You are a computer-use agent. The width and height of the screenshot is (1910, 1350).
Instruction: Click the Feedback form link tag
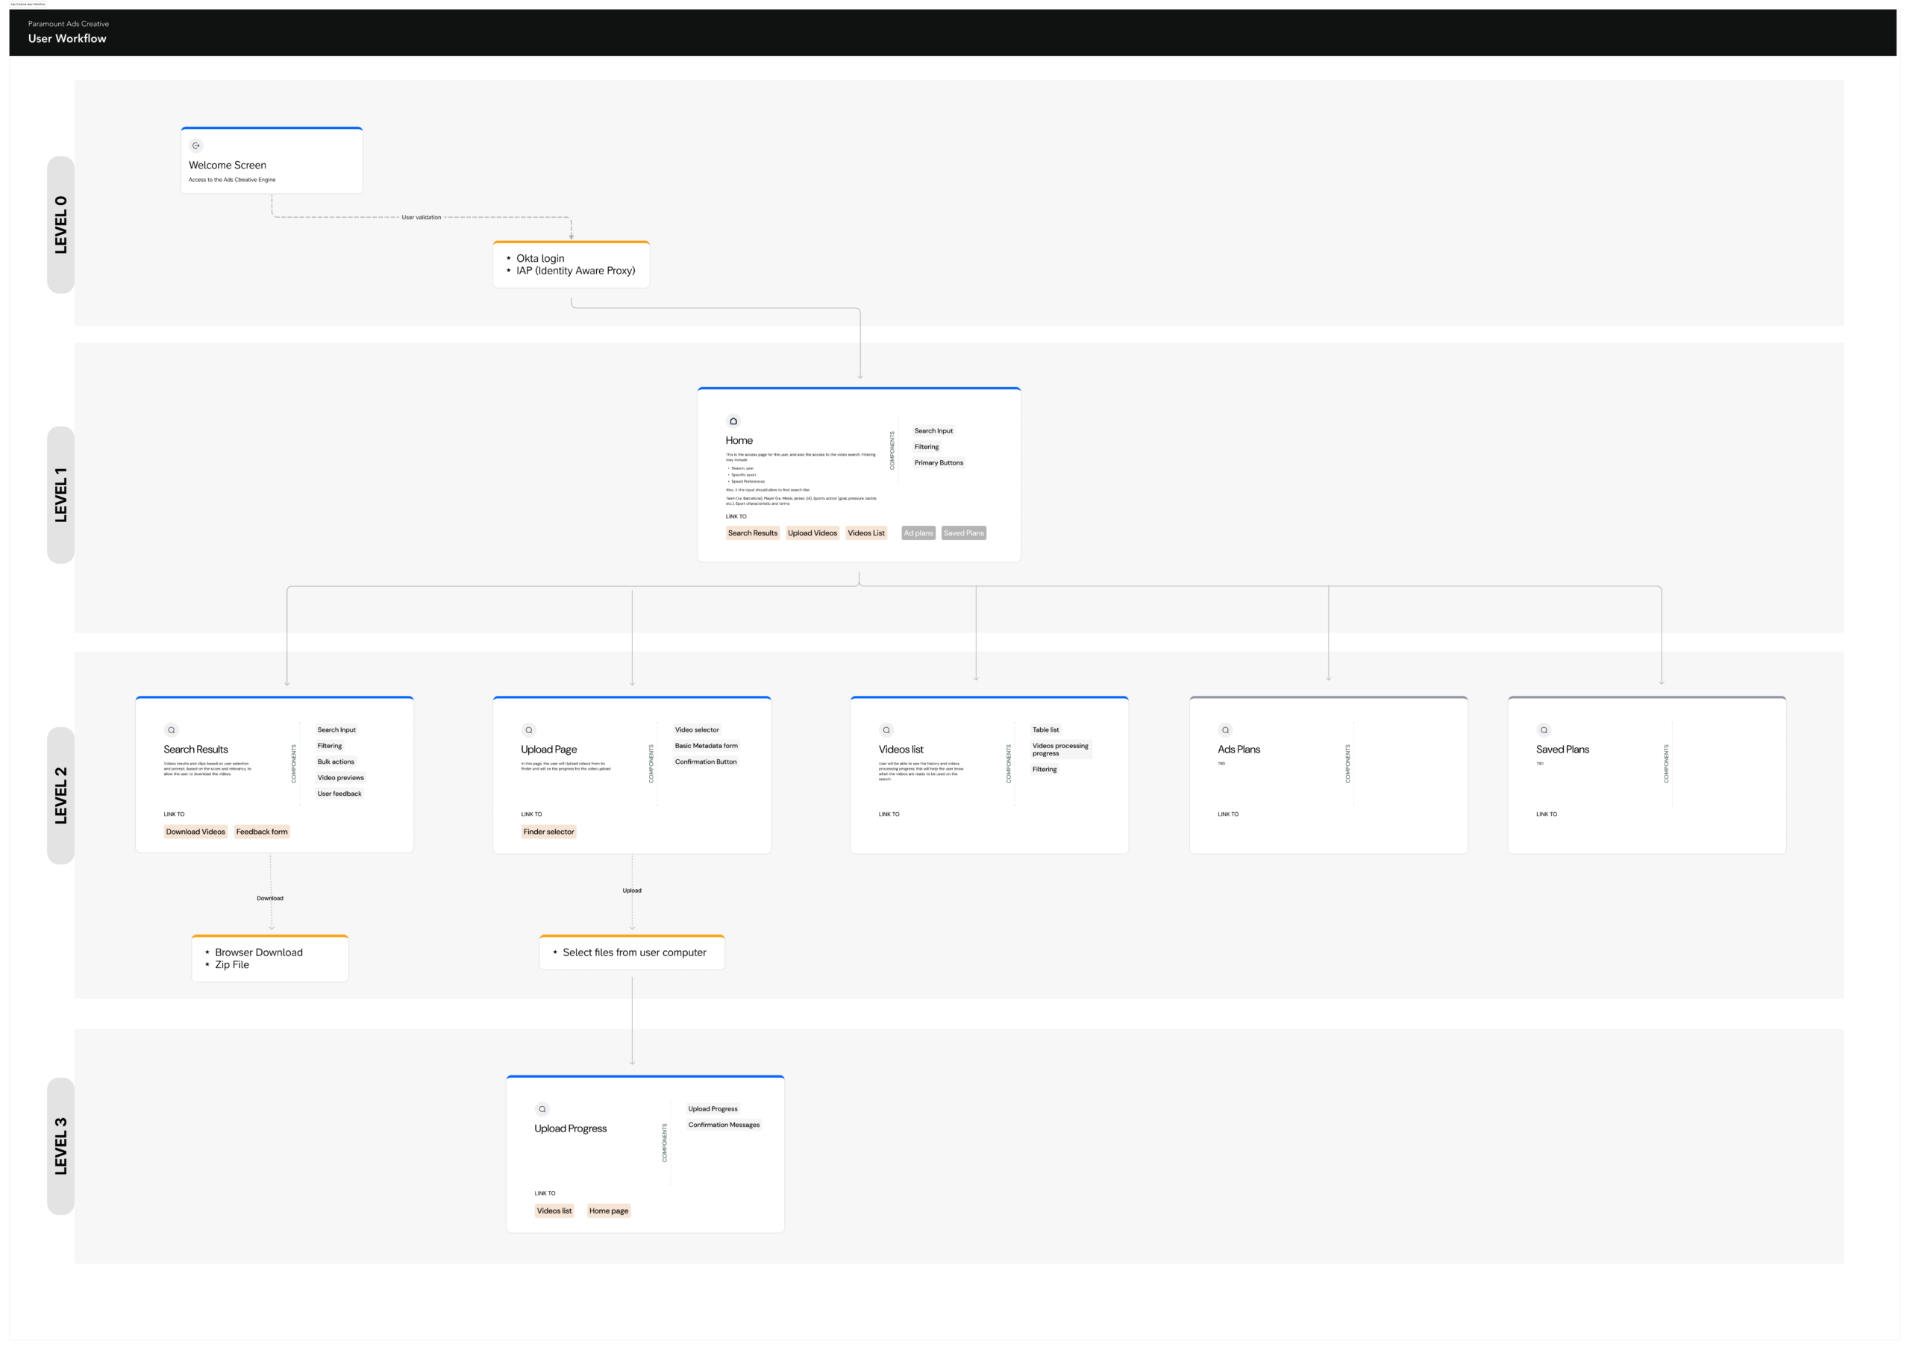[x=261, y=832]
